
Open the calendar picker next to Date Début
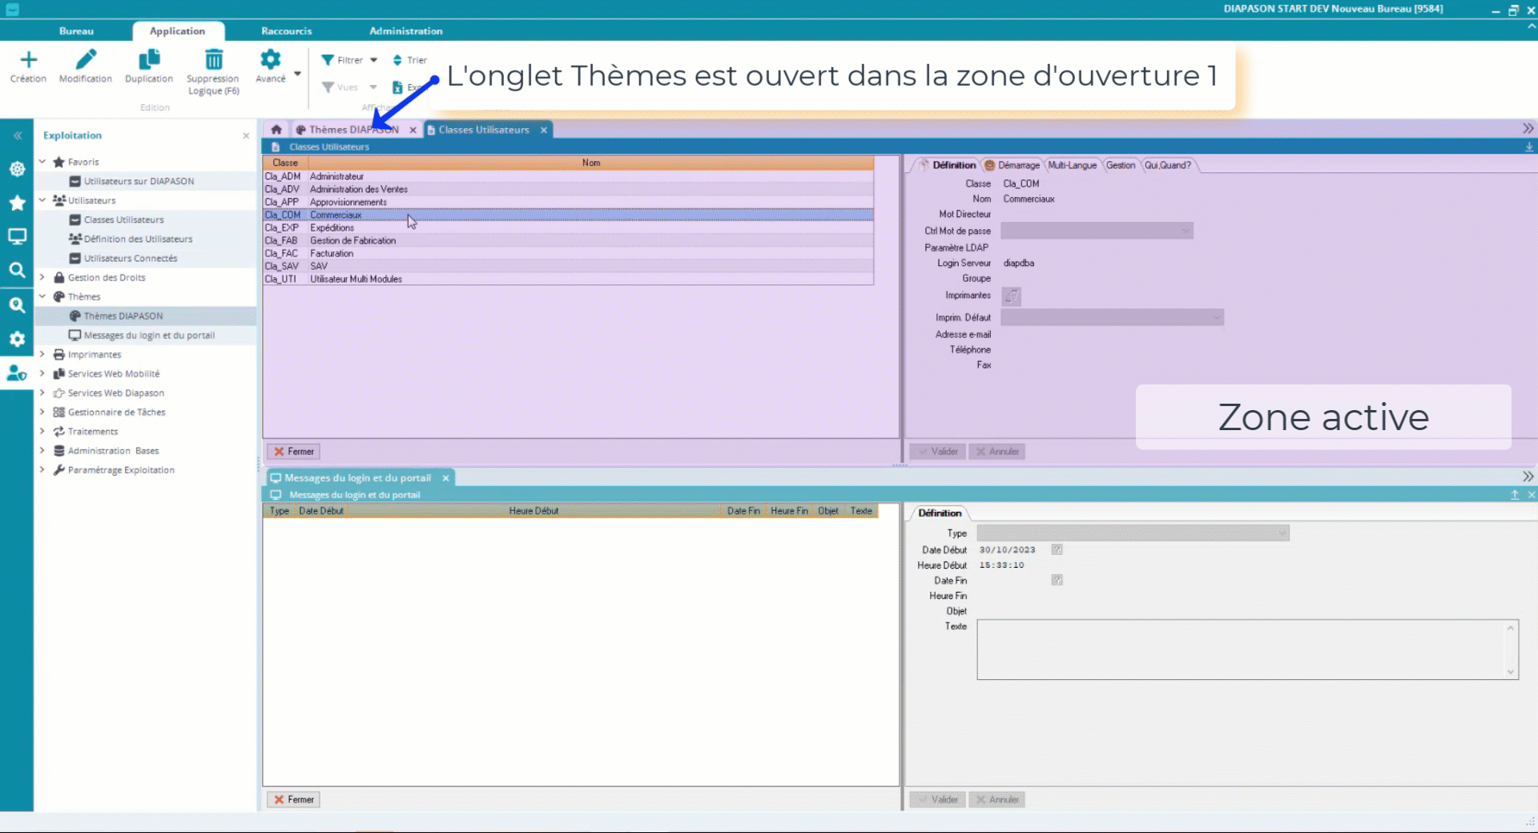click(x=1057, y=549)
